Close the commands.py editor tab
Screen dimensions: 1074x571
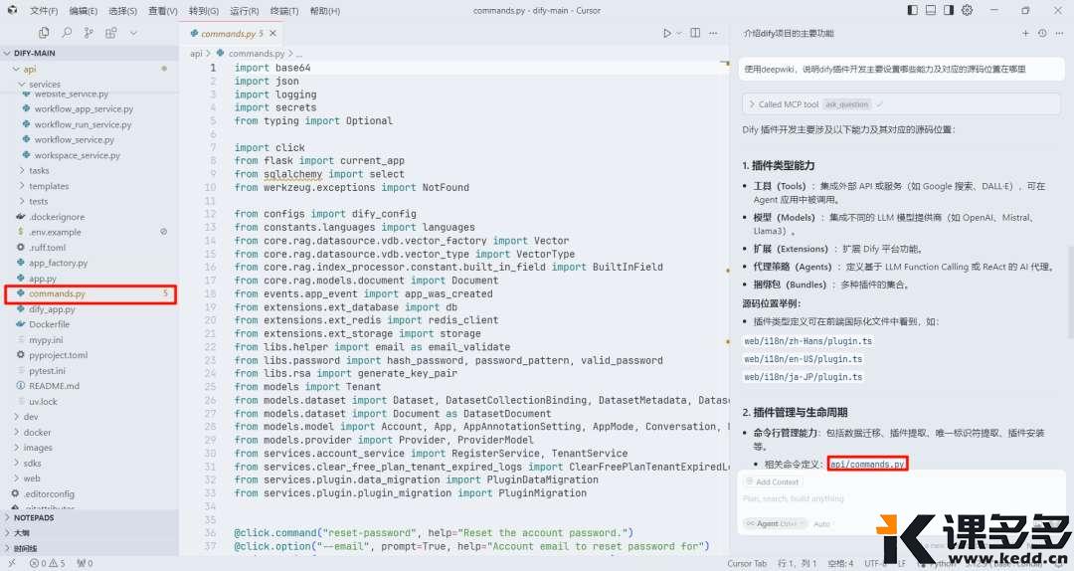pos(272,33)
